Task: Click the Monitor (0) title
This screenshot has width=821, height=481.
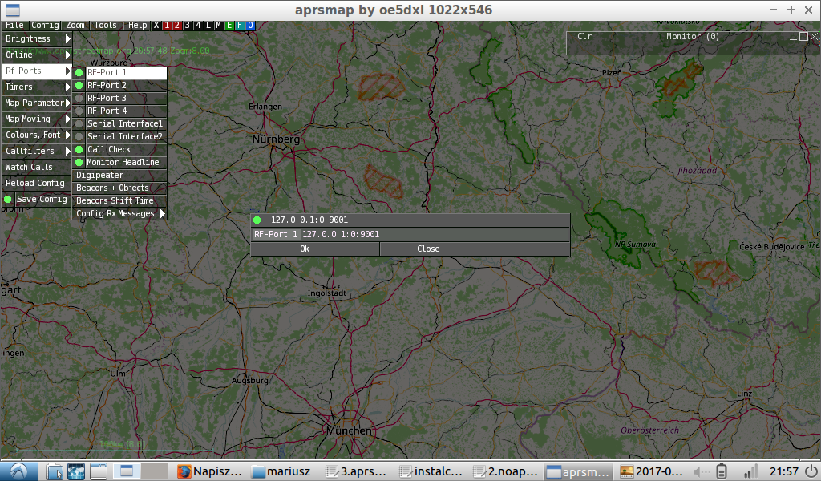Action: 693,36
